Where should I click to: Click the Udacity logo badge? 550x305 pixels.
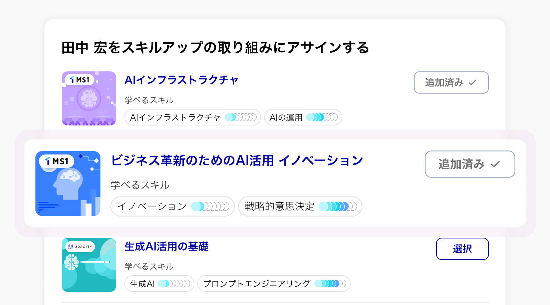80,246
